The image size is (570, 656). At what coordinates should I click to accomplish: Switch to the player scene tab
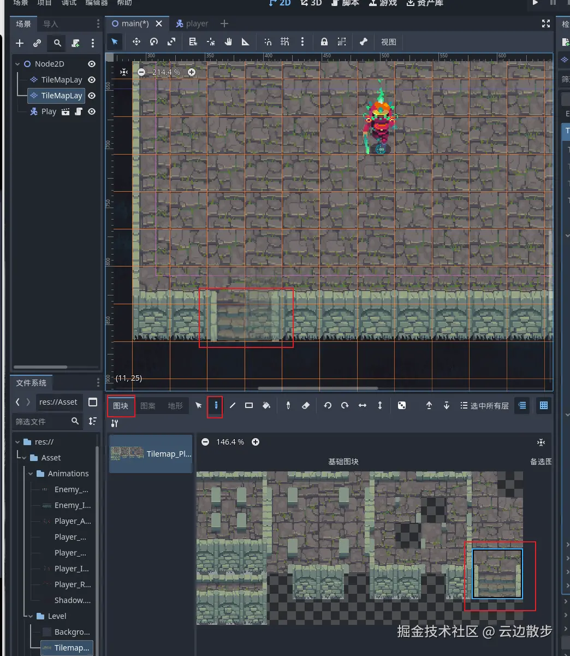[x=192, y=23]
